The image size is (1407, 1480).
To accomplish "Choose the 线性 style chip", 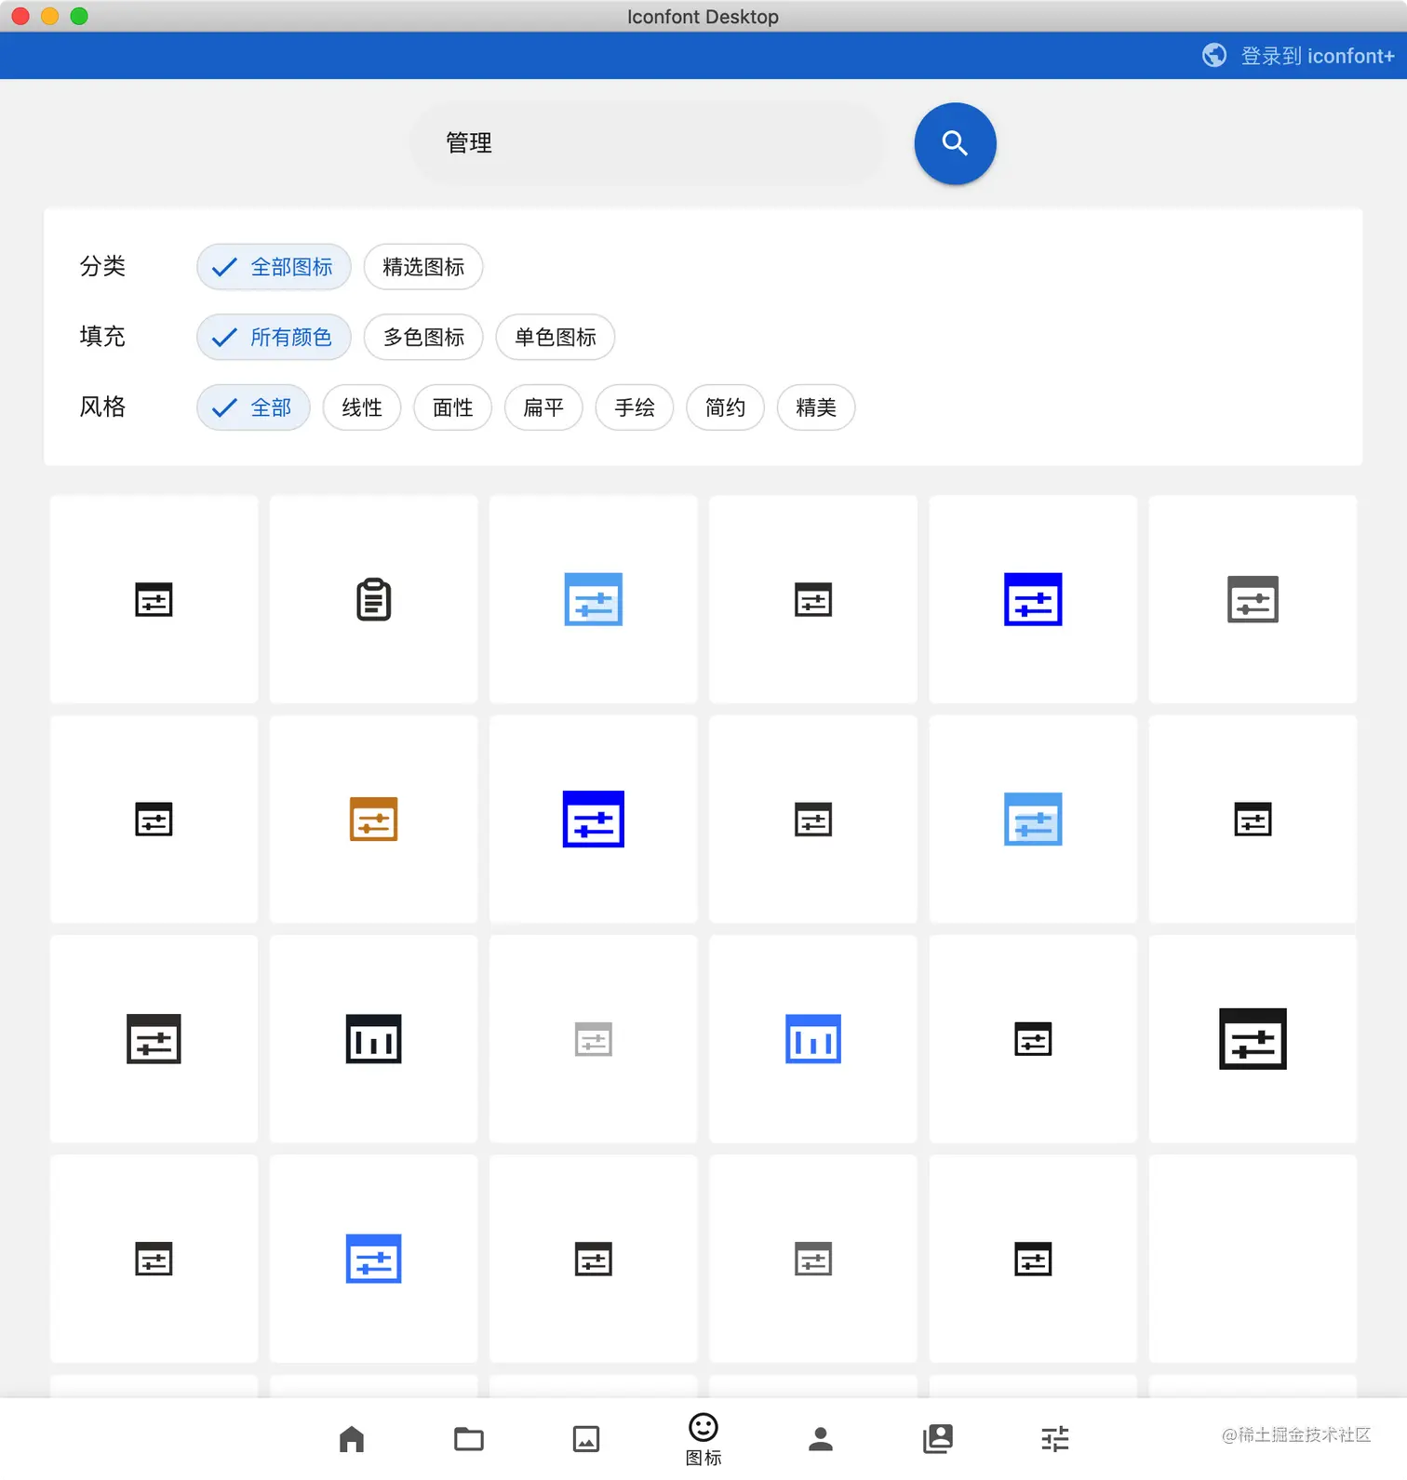I will (x=362, y=407).
